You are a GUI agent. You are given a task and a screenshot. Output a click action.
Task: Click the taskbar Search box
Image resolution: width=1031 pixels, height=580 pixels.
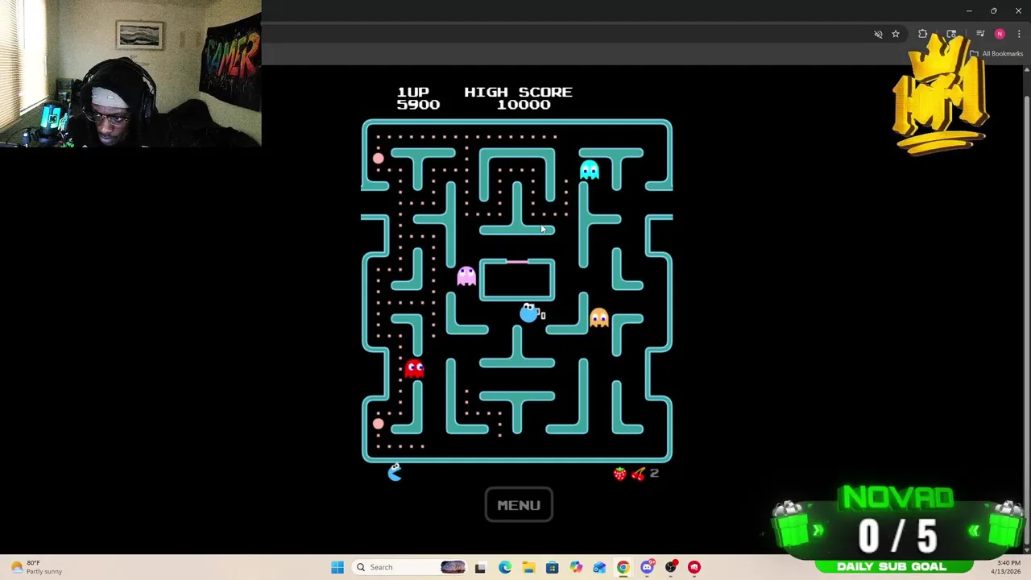pos(409,567)
